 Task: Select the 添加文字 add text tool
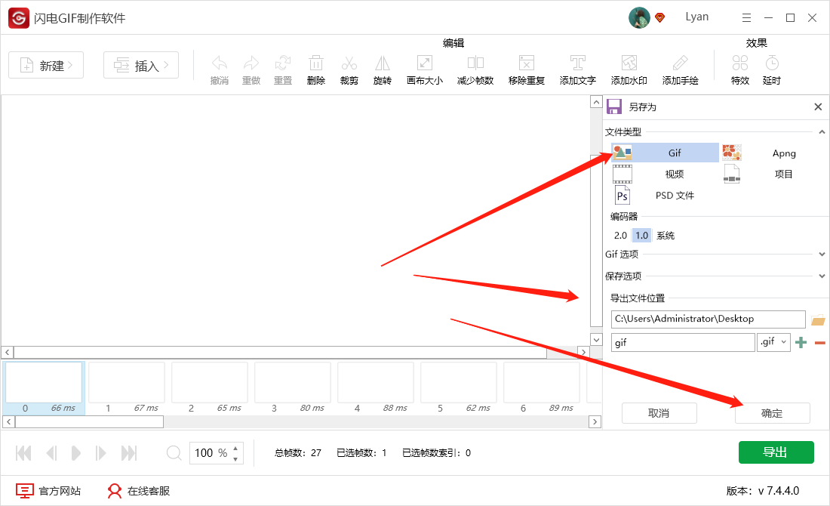click(x=577, y=69)
